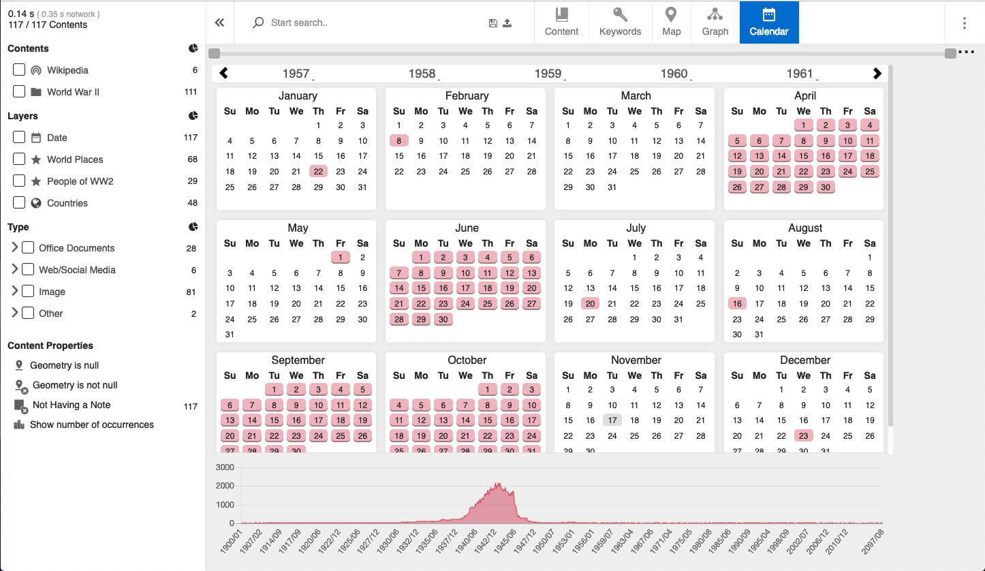Focus the Start search input field
The width and height of the screenshot is (985, 571).
tap(375, 22)
